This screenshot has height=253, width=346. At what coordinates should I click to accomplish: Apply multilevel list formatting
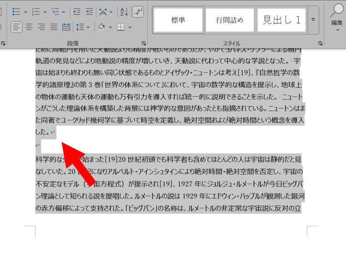pos(55,12)
